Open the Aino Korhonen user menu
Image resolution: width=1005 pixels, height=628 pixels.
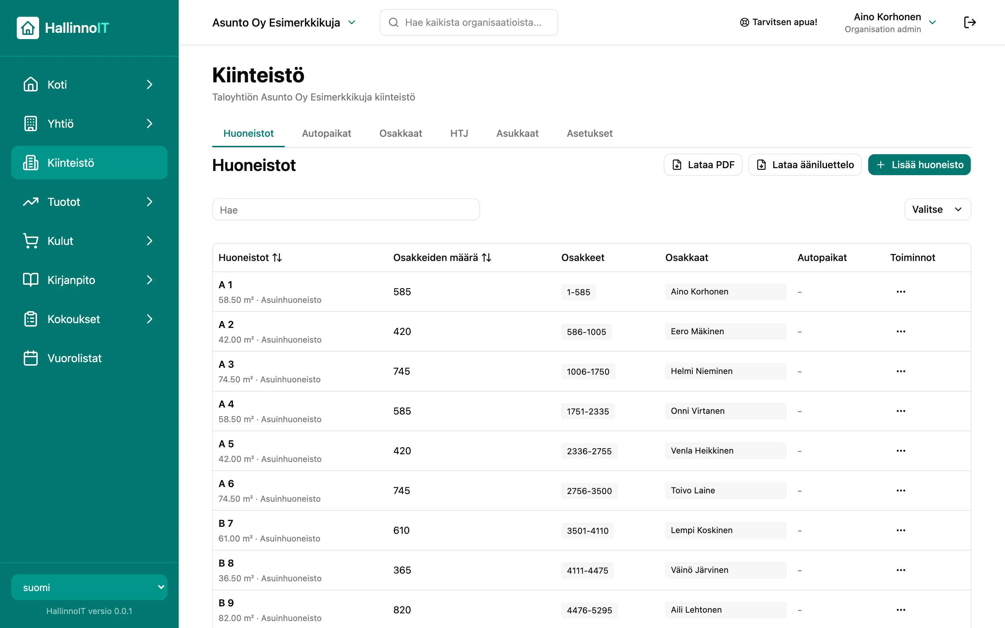[x=891, y=22]
